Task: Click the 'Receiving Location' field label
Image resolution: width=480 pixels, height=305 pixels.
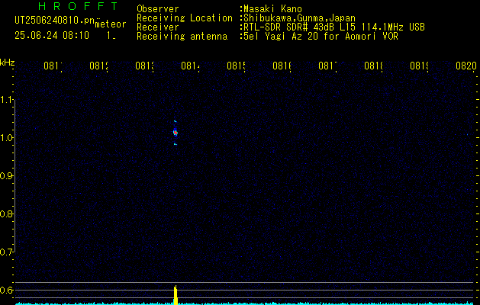Action: pos(185,18)
